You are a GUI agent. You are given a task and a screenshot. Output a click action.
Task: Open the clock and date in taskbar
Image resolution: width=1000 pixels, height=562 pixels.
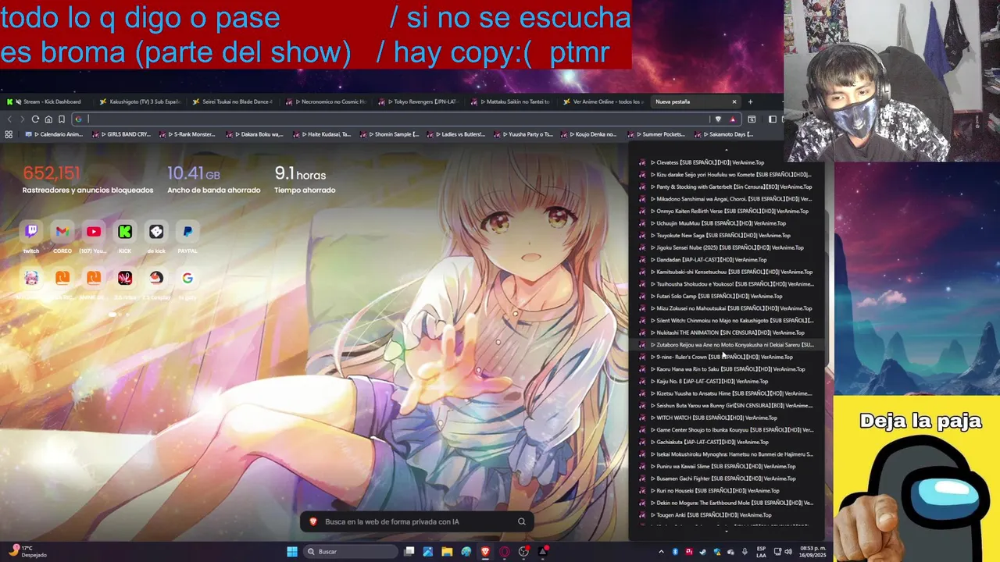tap(812, 551)
